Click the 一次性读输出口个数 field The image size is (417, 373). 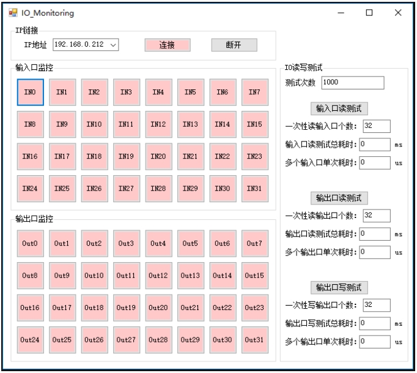[377, 216]
